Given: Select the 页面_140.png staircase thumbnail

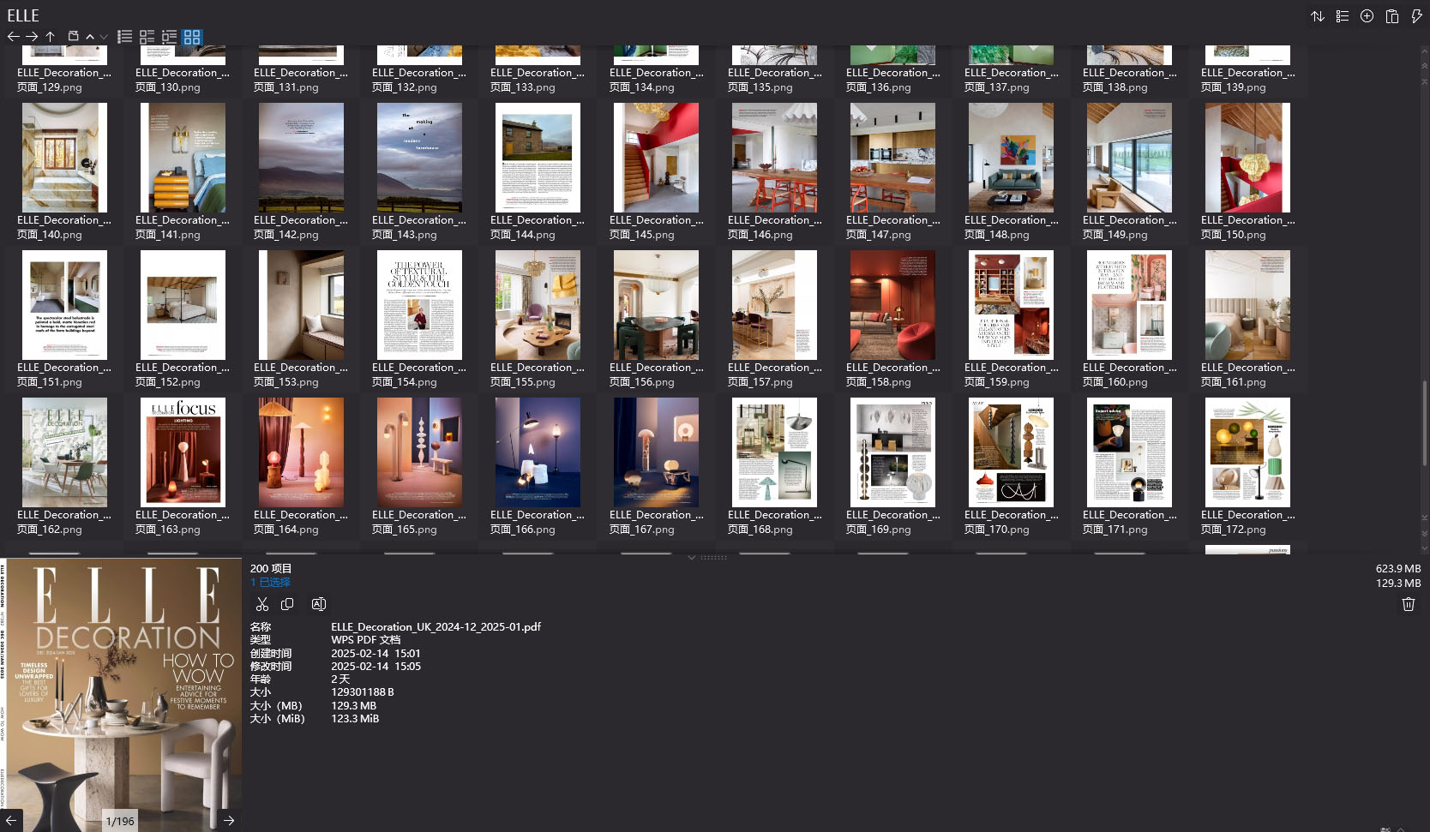Looking at the screenshot, I should click(64, 158).
